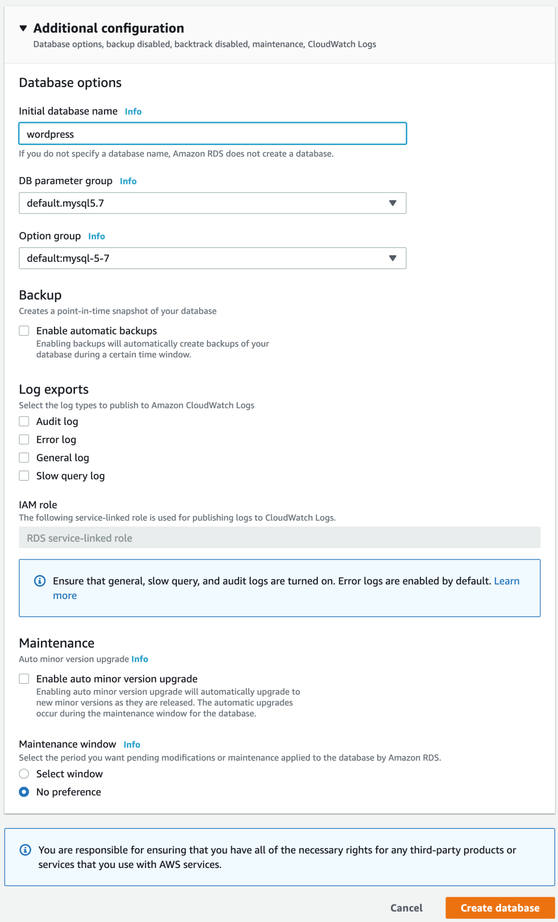558x922 pixels.
Task: Open the DB parameter group dropdown
Action: click(x=212, y=203)
